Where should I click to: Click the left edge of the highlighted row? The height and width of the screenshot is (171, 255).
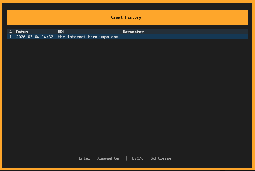pyautogui.click(x=8, y=37)
